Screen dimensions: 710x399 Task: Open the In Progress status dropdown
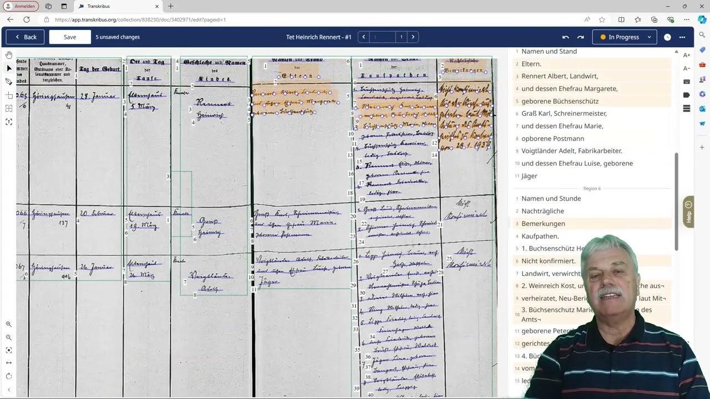click(625, 37)
